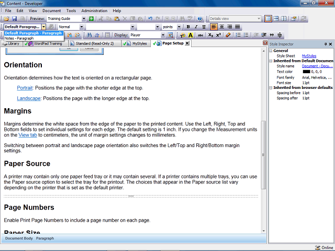Close the Page Setup tab
Image resolution: width=335 pixels, height=251 pixels.
coord(187,43)
